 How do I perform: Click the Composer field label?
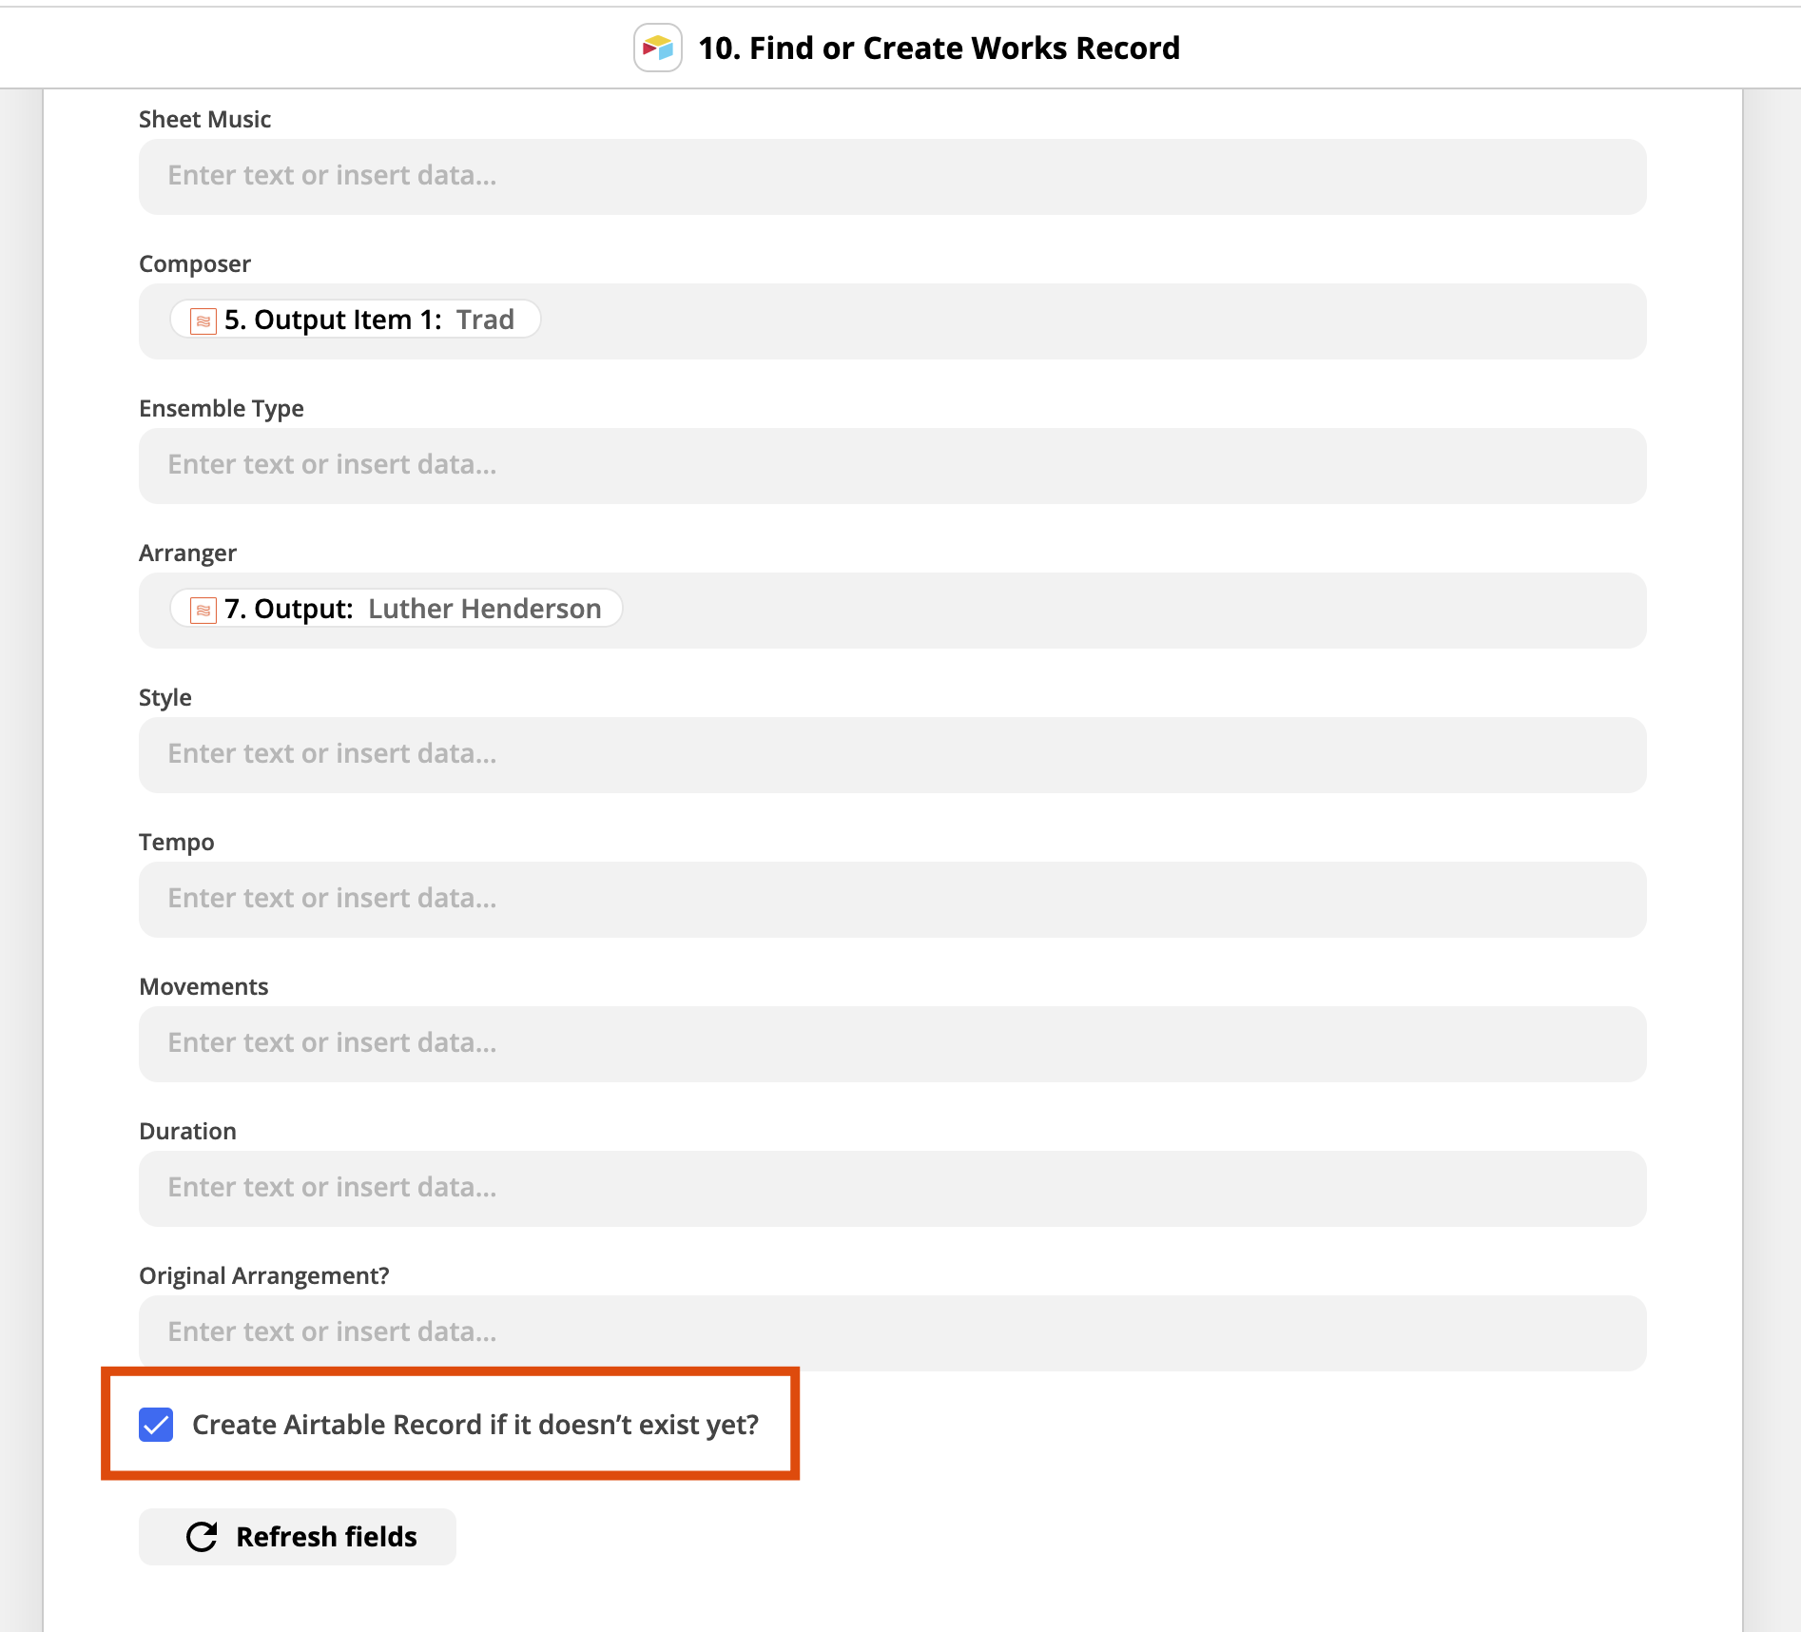point(195,263)
